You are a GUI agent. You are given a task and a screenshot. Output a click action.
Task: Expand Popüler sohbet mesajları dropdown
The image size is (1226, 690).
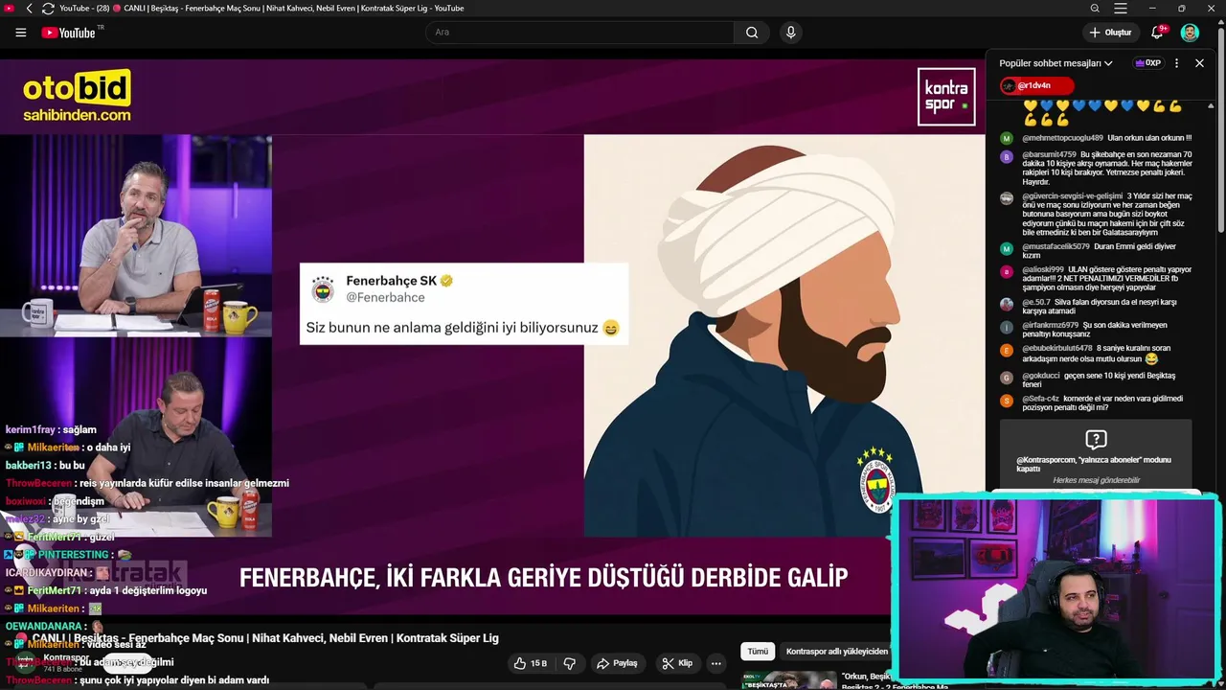1056,63
